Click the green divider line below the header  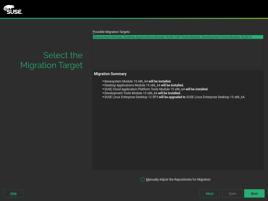click(134, 18)
